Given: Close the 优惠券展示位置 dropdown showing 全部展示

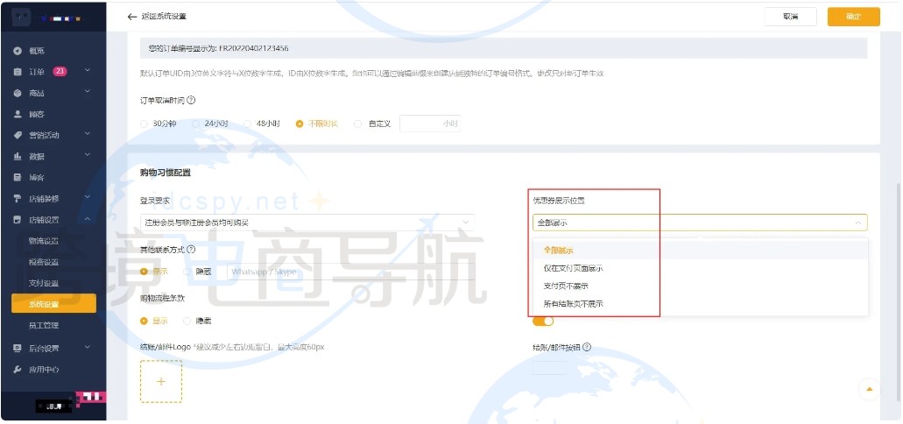Looking at the screenshot, I should (700, 223).
